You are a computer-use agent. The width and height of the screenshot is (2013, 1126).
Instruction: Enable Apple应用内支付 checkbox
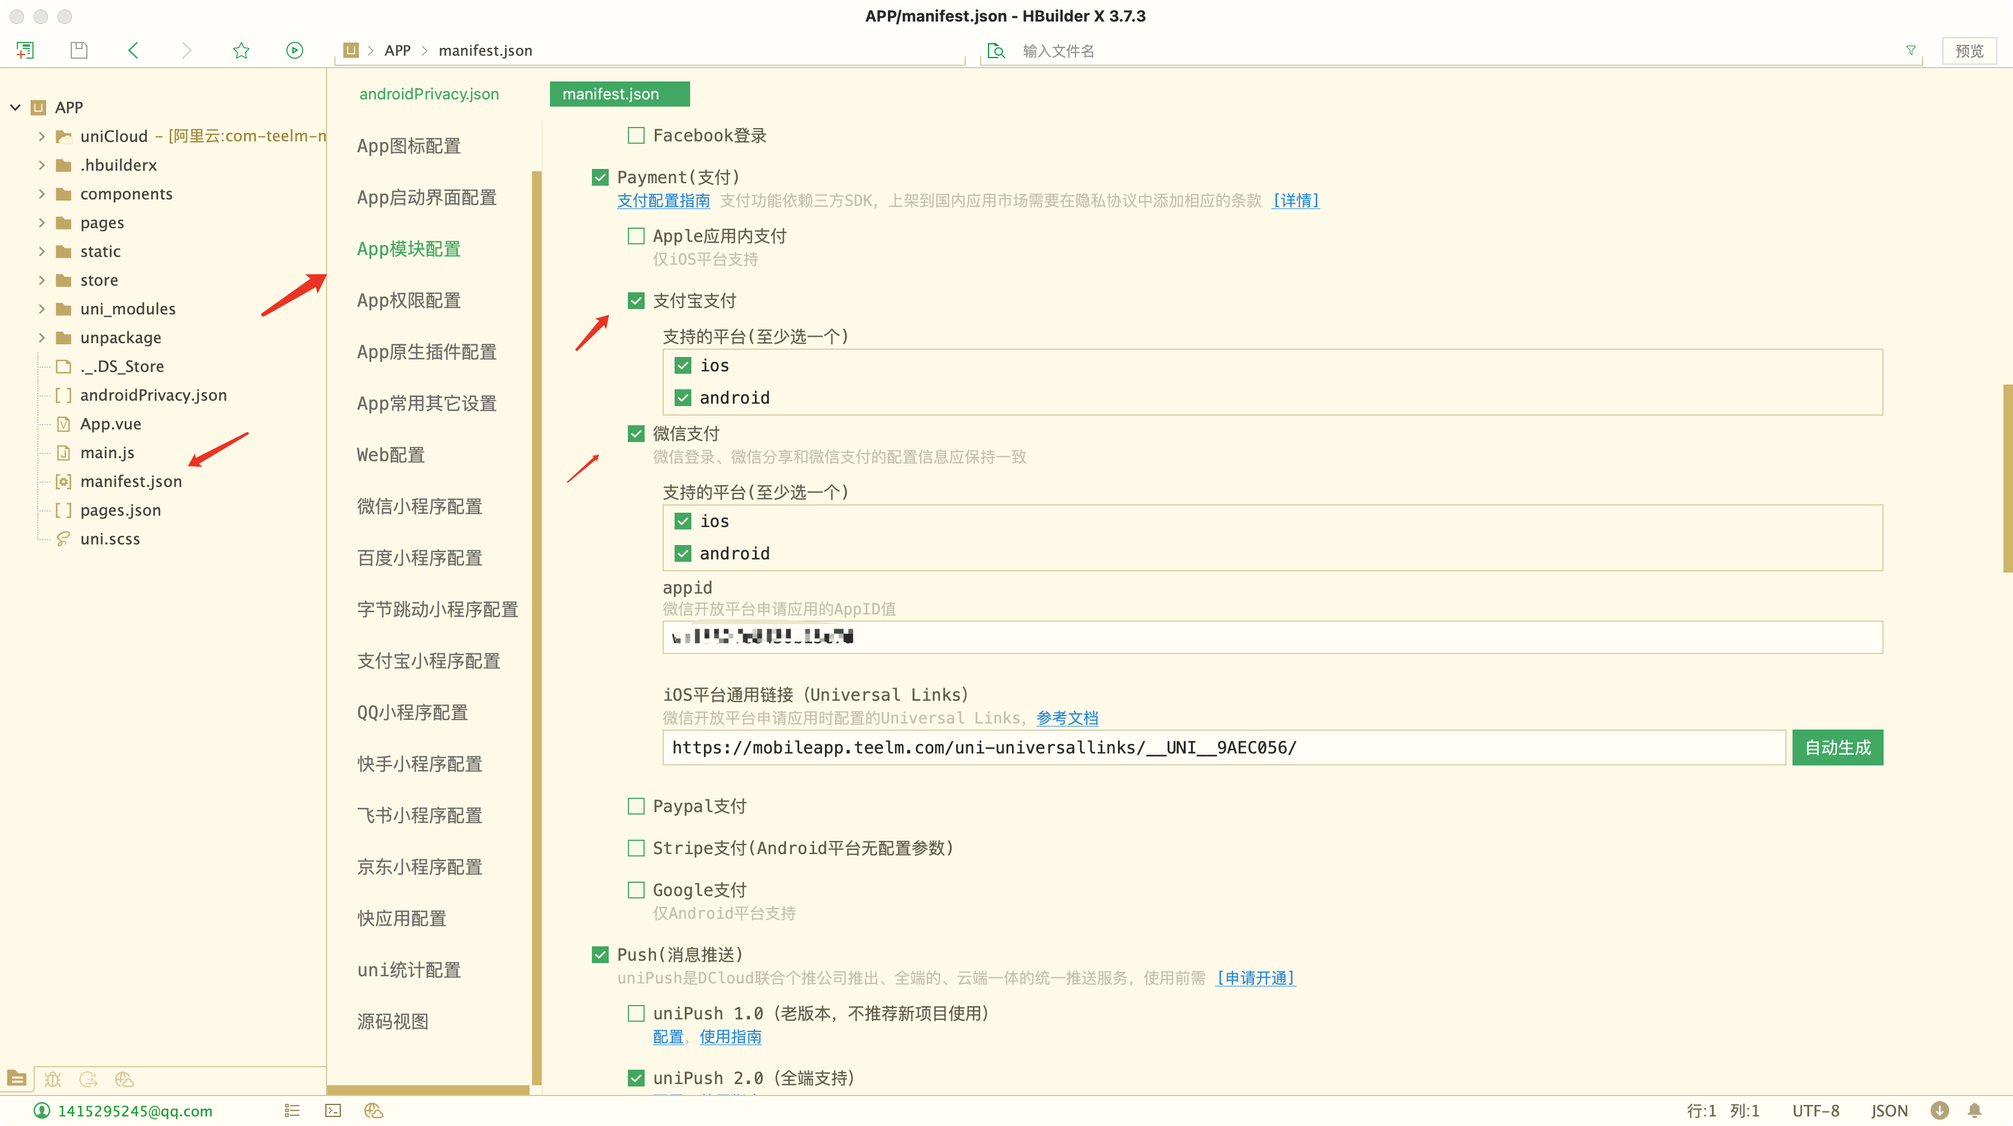coord(636,236)
